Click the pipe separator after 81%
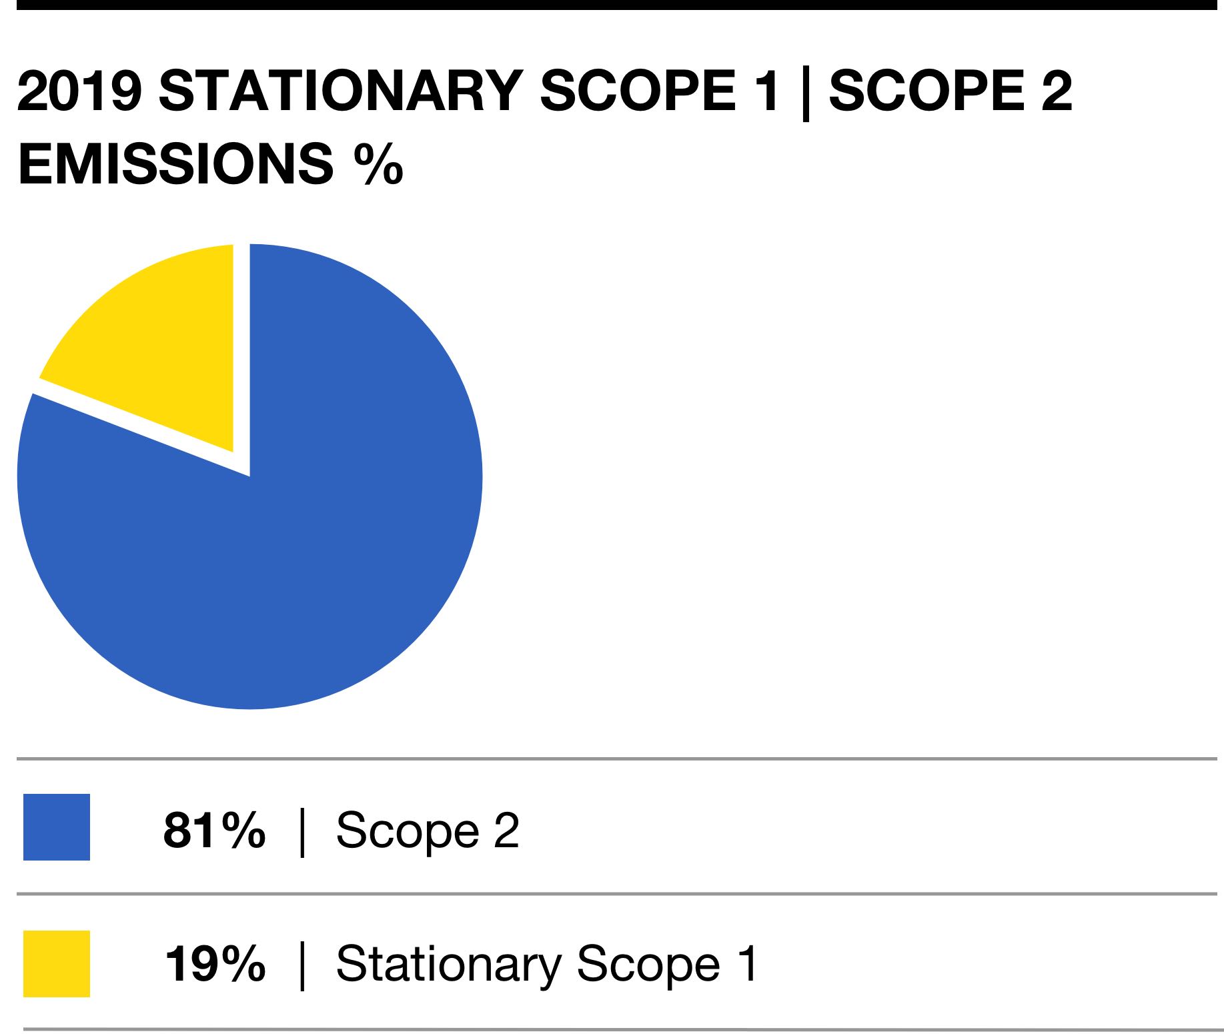 303,832
